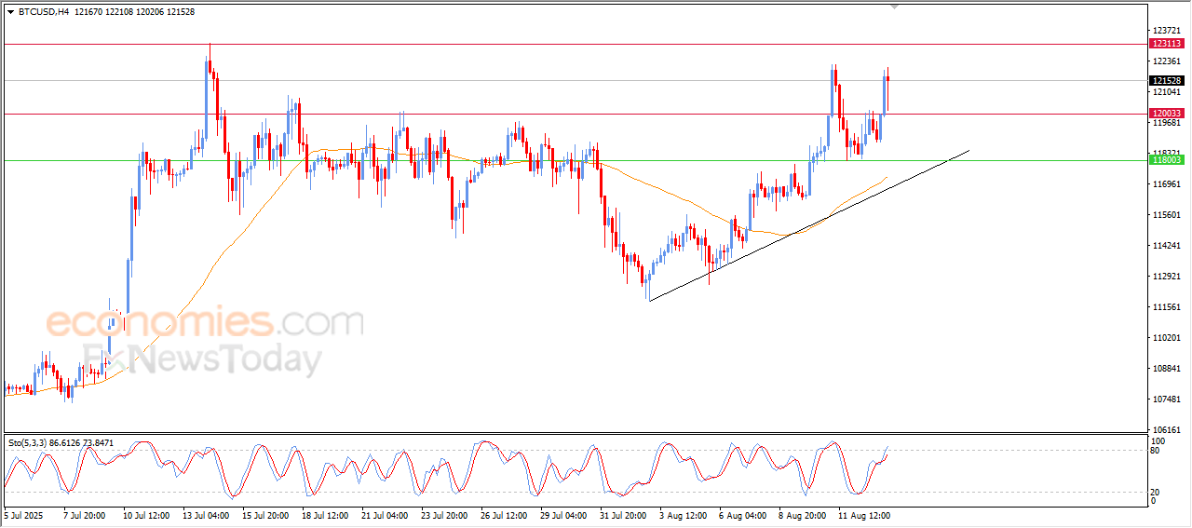
Task: Click the 8 Aug 20:00 time label
Action: 802,515
